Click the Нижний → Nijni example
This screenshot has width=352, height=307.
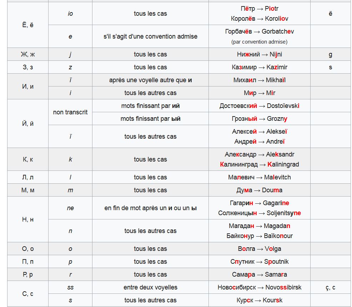pyautogui.click(x=259, y=54)
